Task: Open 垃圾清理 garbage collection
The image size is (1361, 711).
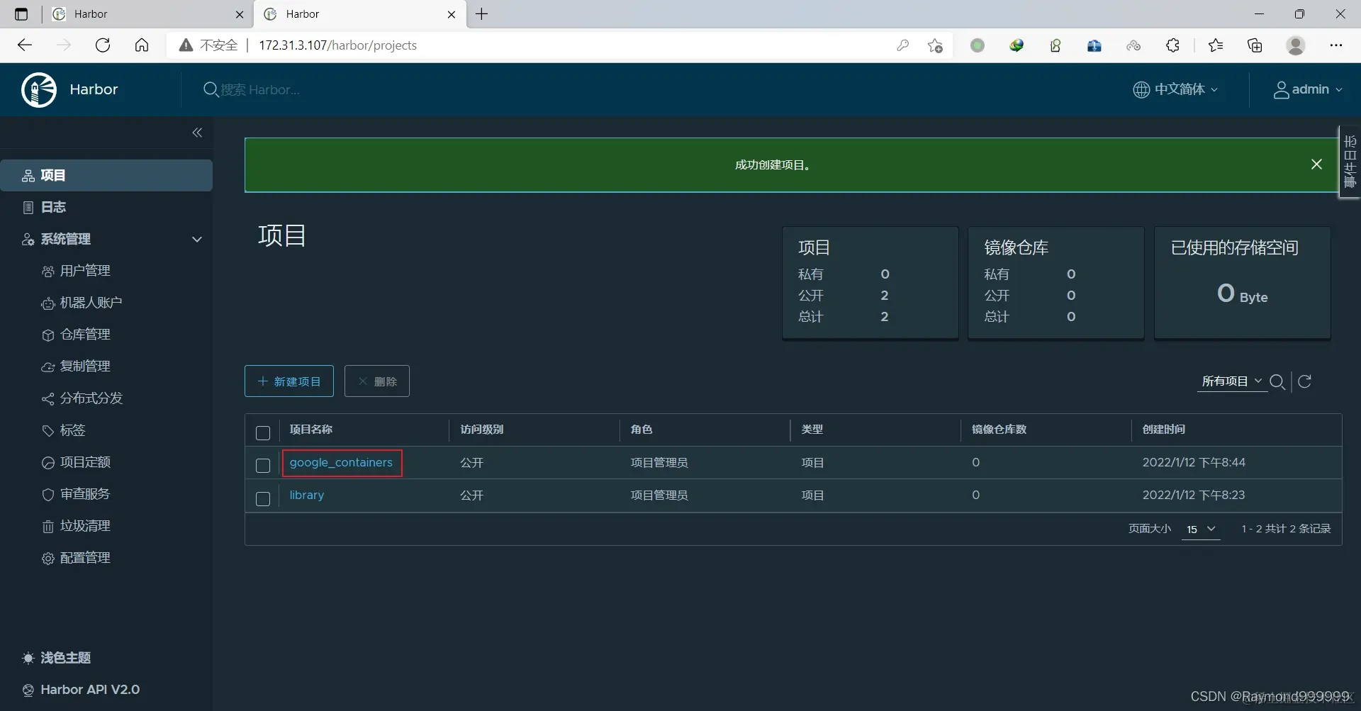Action: click(x=85, y=526)
